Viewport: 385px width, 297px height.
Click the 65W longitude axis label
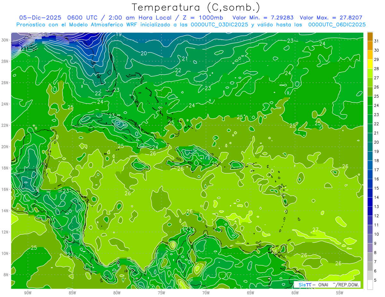click(x=251, y=293)
